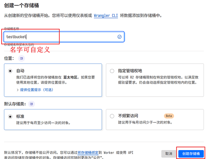Click the red 名字可自定义 annotation text

(30, 50)
